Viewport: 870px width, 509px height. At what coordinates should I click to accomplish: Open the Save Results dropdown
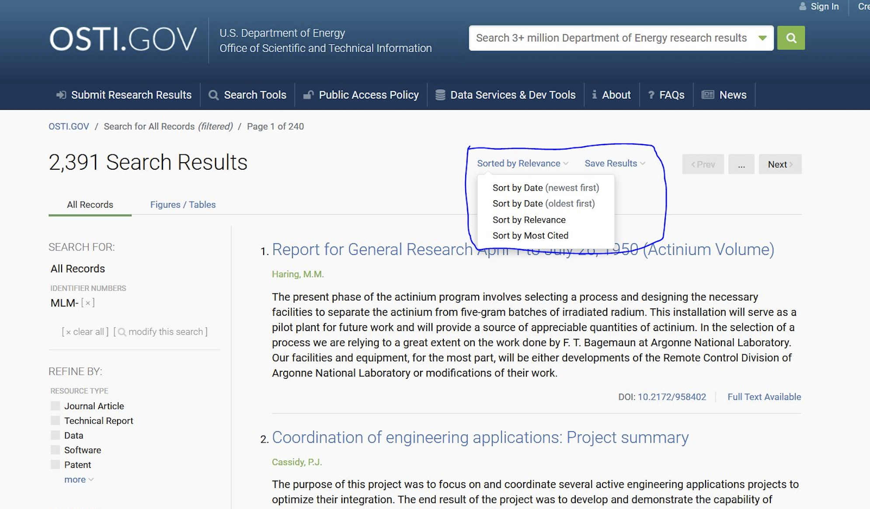click(615, 163)
